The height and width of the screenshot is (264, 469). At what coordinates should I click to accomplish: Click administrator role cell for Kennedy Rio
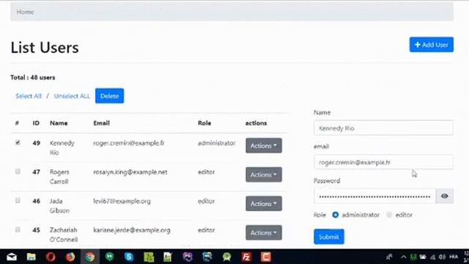[217, 143]
